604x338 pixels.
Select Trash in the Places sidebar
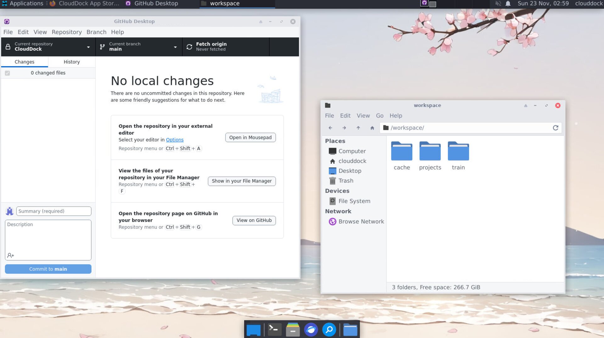pos(346,181)
